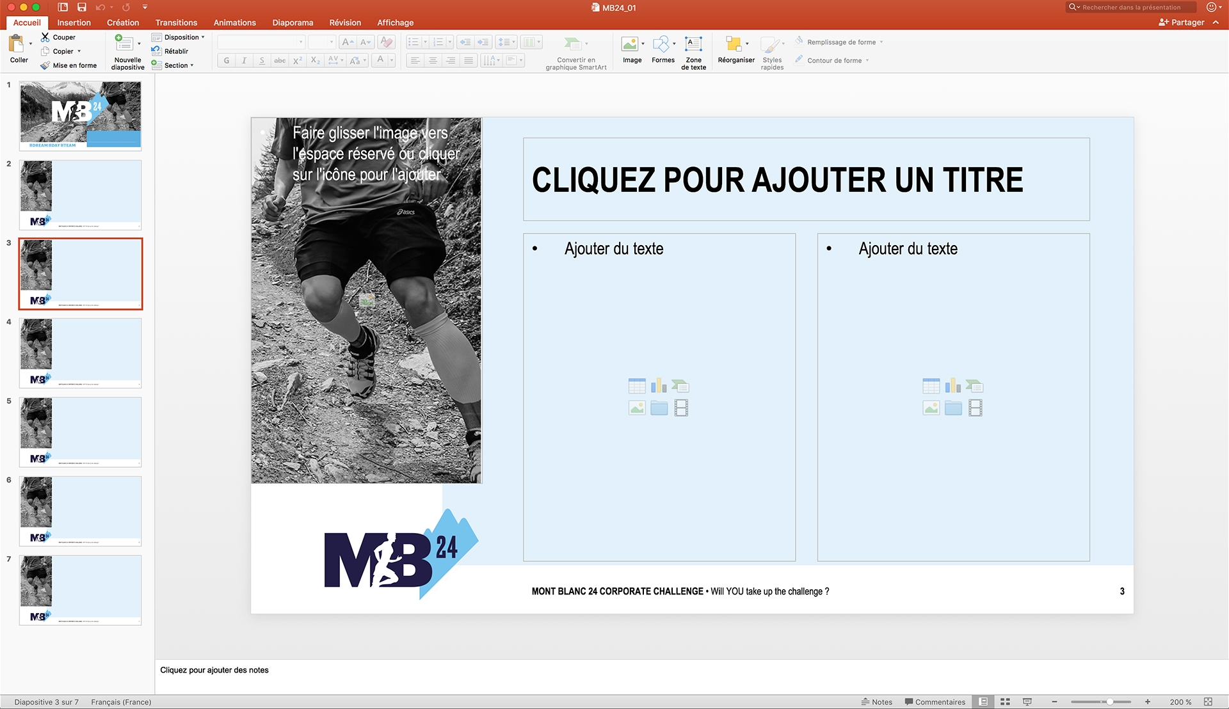Image resolution: width=1229 pixels, height=709 pixels.
Task: Insert picture icon in right content placeholder
Action: pyautogui.click(x=931, y=408)
